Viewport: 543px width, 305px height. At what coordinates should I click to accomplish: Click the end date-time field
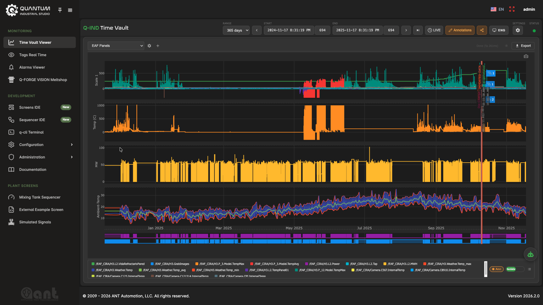click(357, 30)
